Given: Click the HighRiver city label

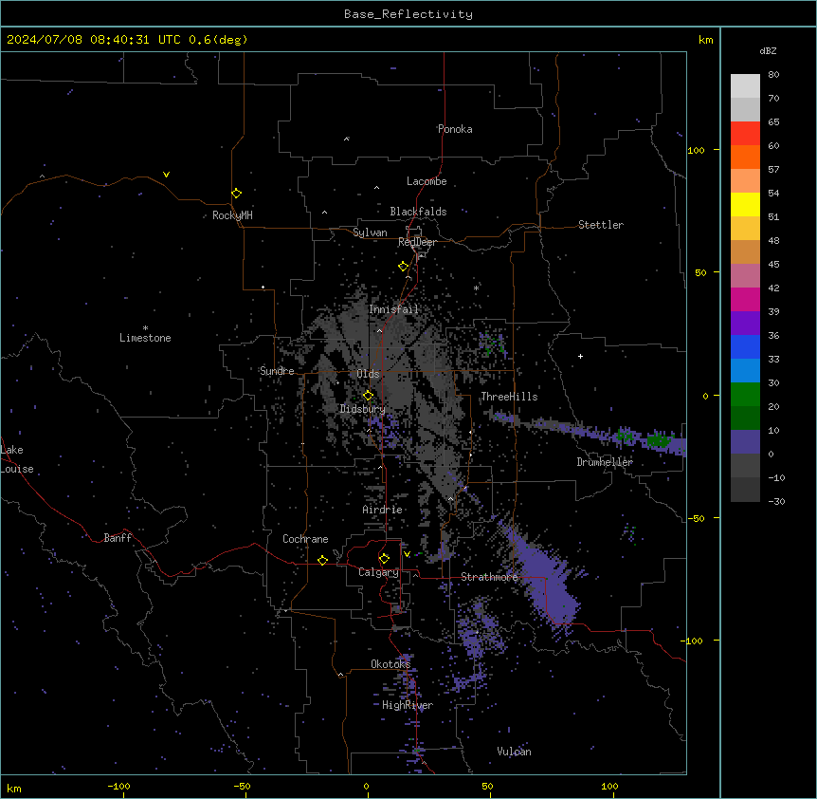Looking at the screenshot, I should pos(408,705).
